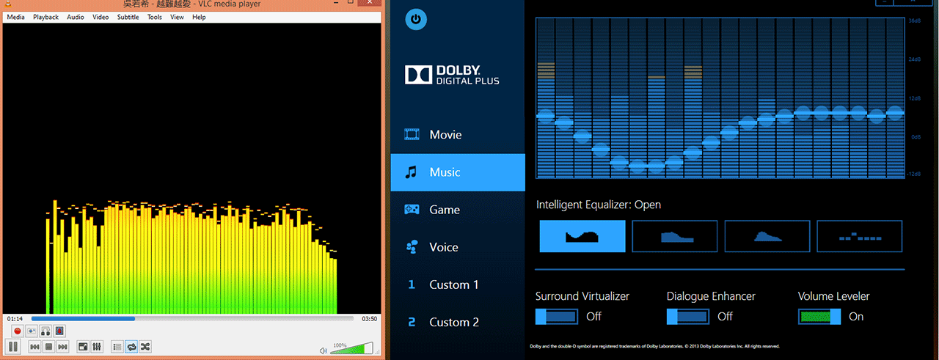The width and height of the screenshot is (939, 360).
Task: Click the speech icon beside Voice
Action: 412,247
